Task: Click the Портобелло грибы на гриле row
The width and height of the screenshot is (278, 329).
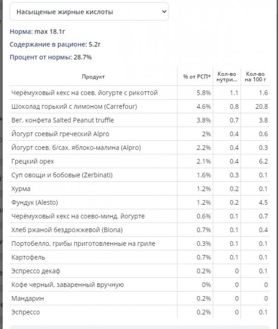Action: point(140,243)
